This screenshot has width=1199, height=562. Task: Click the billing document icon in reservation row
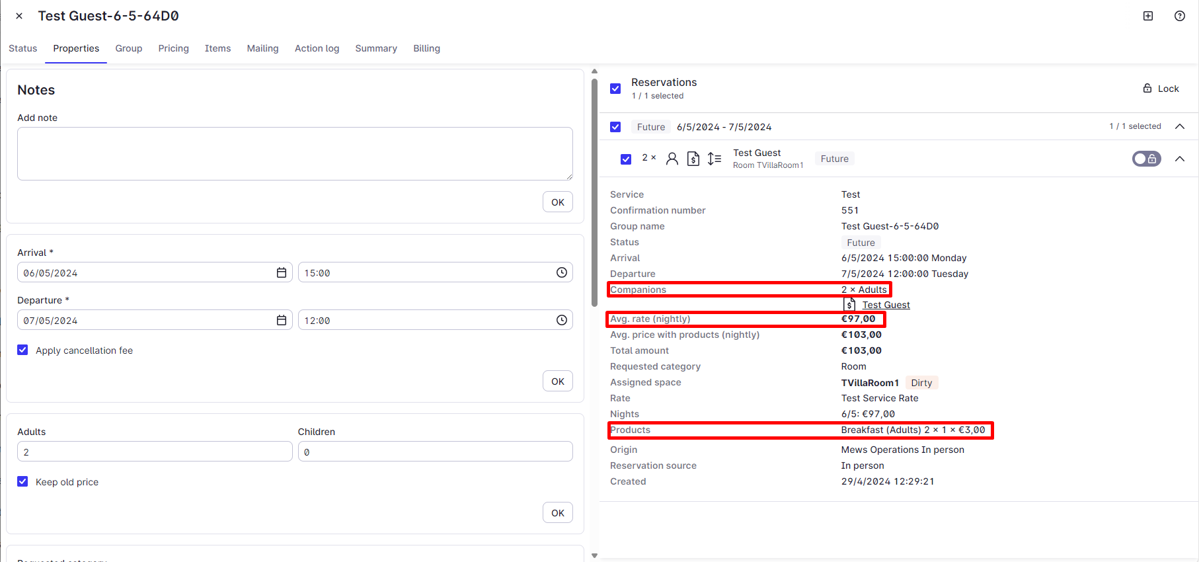point(693,159)
